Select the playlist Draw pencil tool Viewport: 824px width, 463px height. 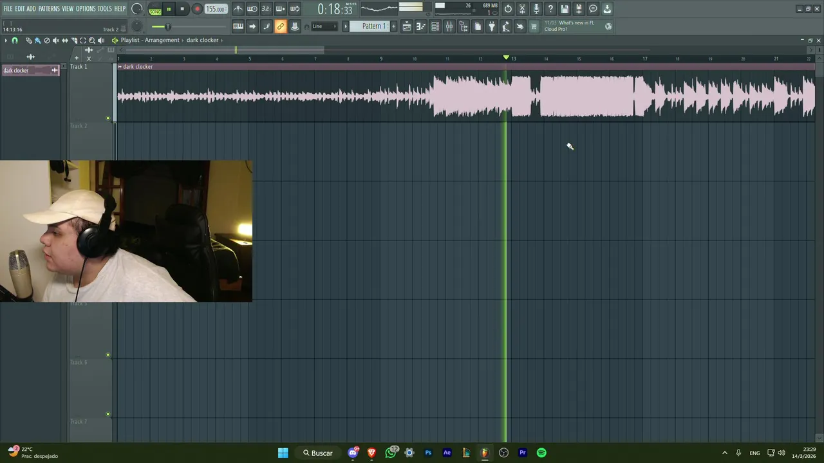(x=28, y=41)
